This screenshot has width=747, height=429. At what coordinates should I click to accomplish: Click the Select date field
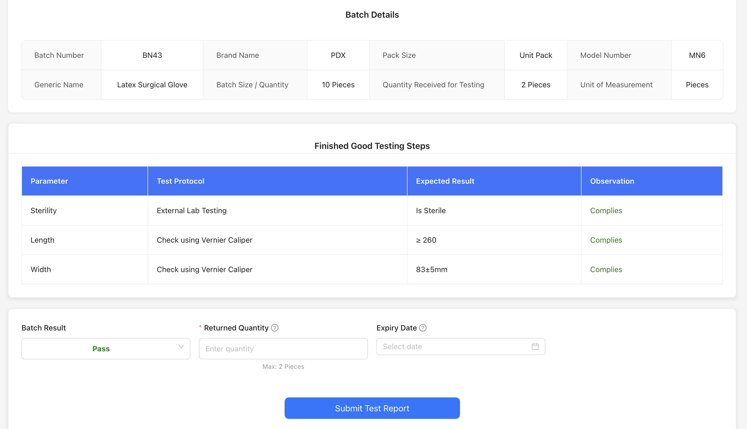454,347
